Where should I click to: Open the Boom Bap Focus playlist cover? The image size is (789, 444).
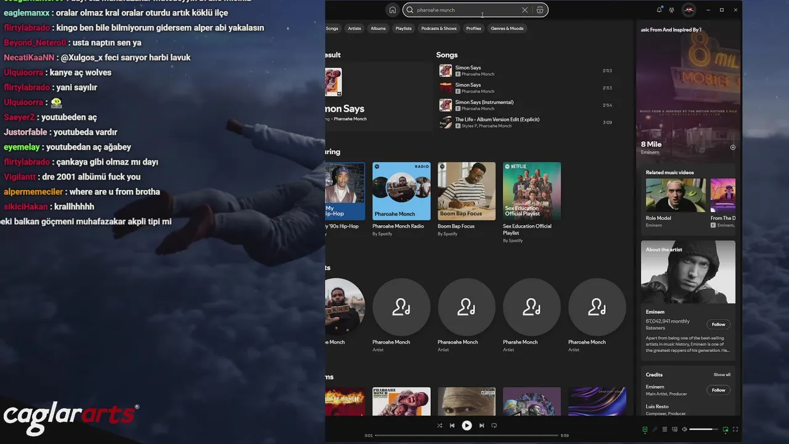click(x=467, y=191)
